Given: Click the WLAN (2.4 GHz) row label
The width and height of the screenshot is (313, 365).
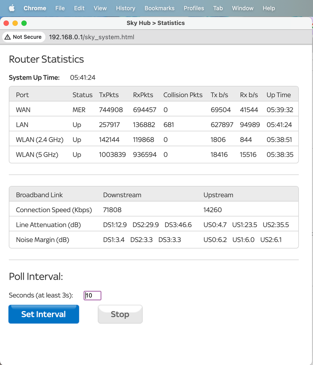Looking at the screenshot, I should [x=39, y=140].
